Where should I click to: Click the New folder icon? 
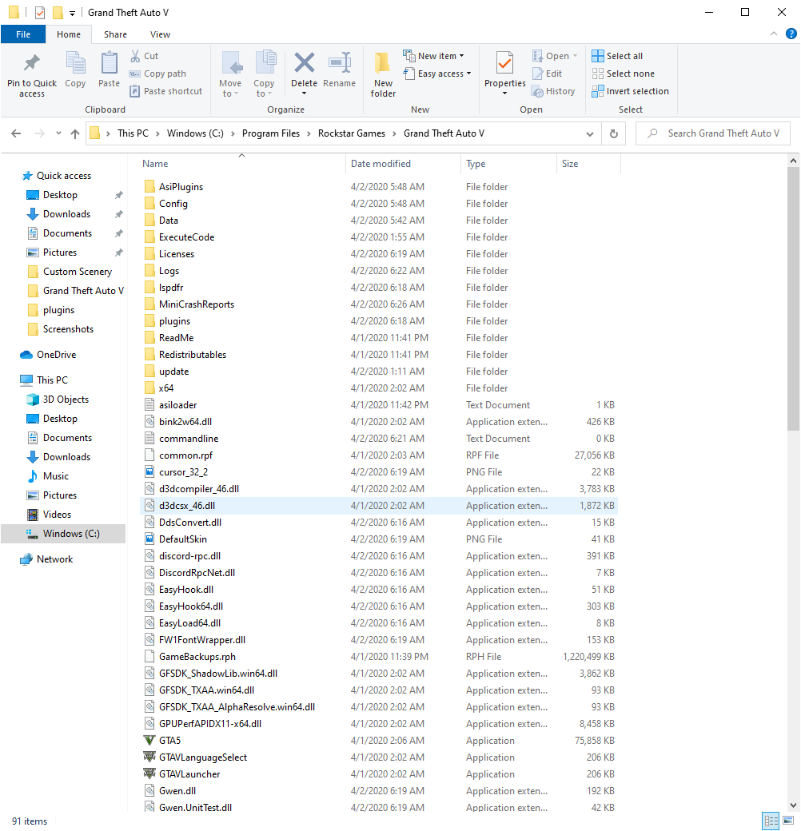(x=383, y=64)
